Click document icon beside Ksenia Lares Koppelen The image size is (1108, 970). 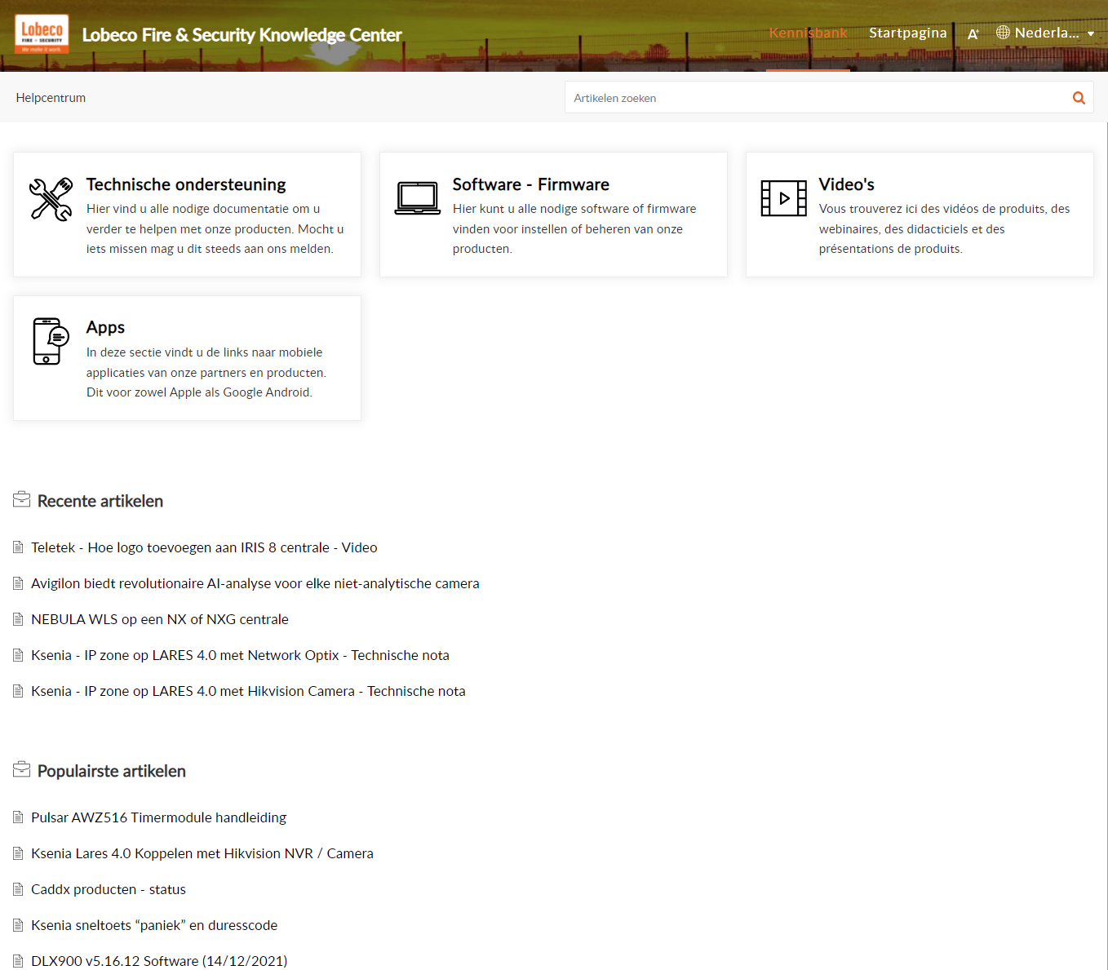point(18,853)
